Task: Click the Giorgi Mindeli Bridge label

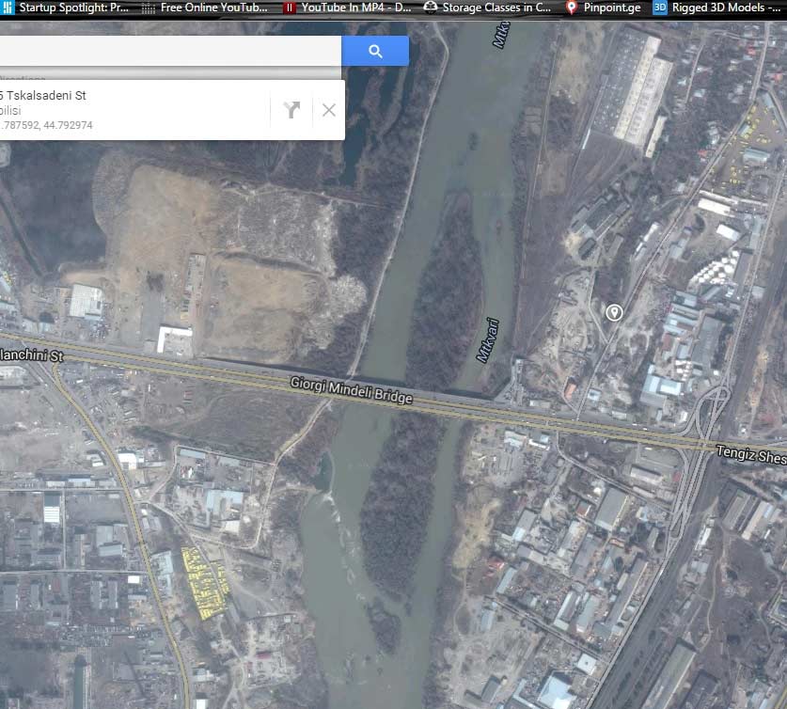Action: [352, 390]
